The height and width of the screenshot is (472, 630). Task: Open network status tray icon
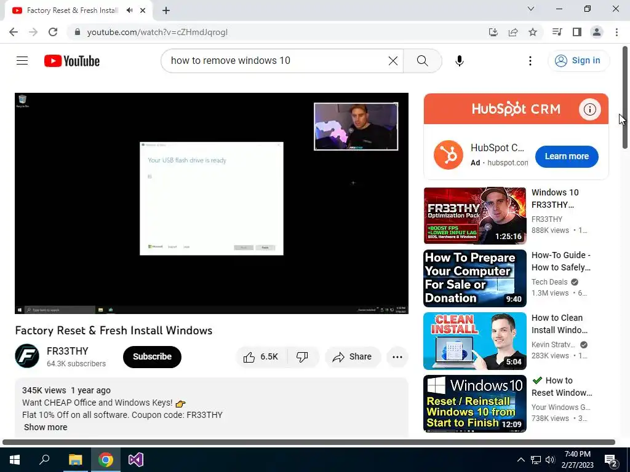click(x=536, y=460)
